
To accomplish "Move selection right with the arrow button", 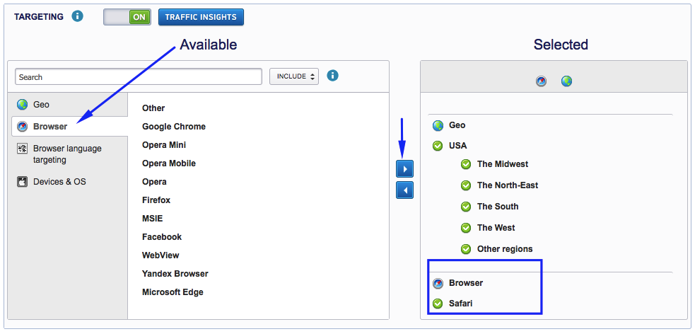I will pyautogui.click(x=404, y=169).
